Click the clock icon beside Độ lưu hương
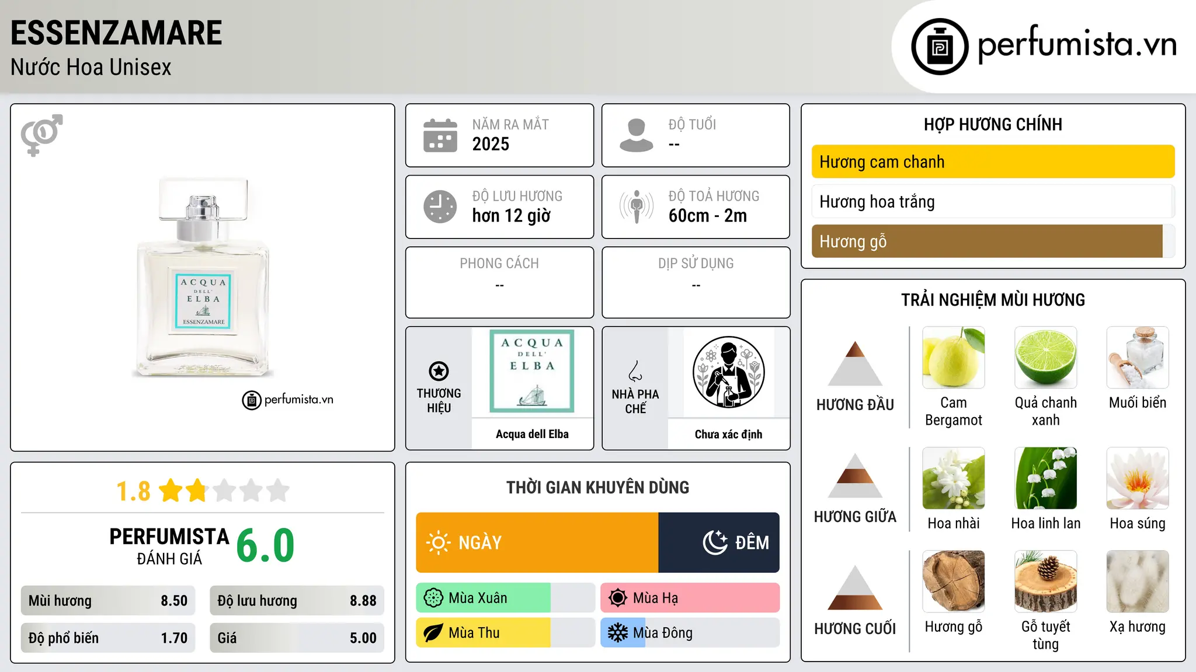Viewport: 1196px width, 672px height. 440,206
